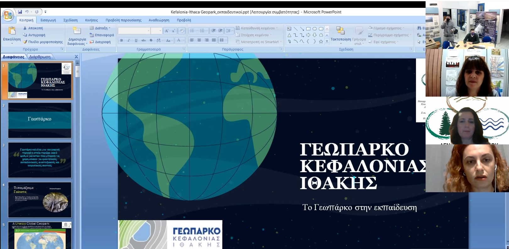Open the Σχεδίαση ribbon tab

[x=70, y=20]
